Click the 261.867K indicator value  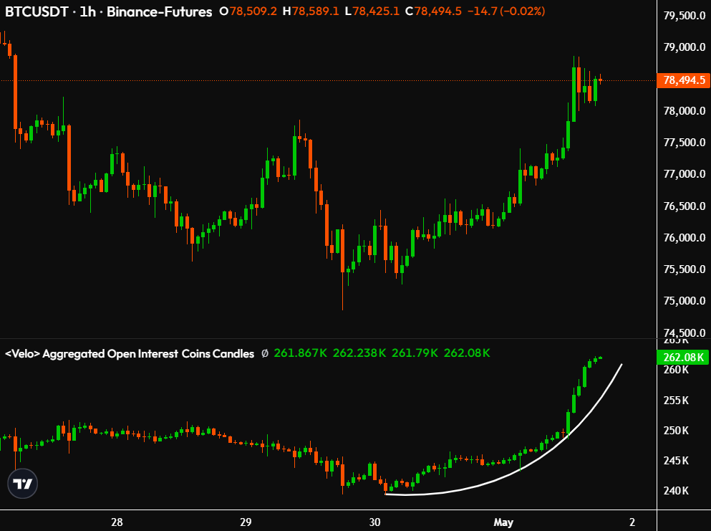[301, 353]
